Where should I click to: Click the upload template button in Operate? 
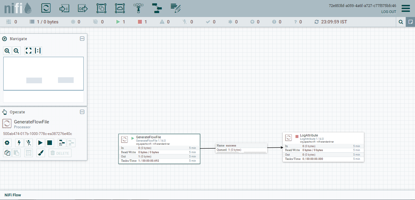pos(71,143)
